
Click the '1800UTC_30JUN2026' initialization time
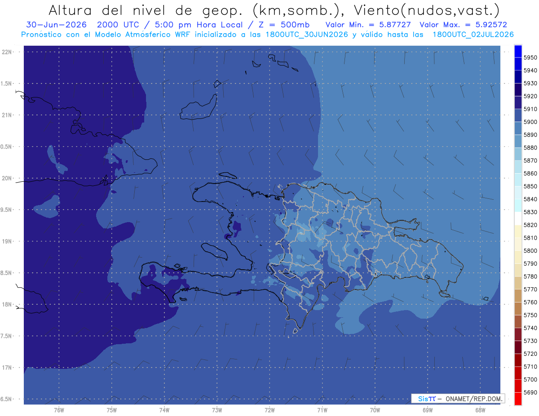(306, 35)
